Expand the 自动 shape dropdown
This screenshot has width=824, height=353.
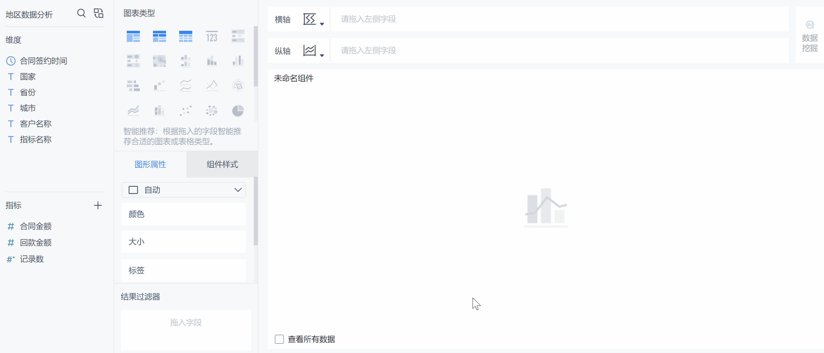183,190
